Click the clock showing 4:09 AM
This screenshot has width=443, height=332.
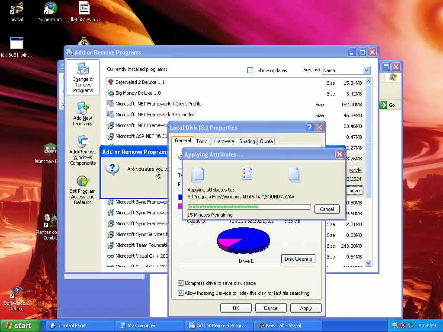point(427,326)
